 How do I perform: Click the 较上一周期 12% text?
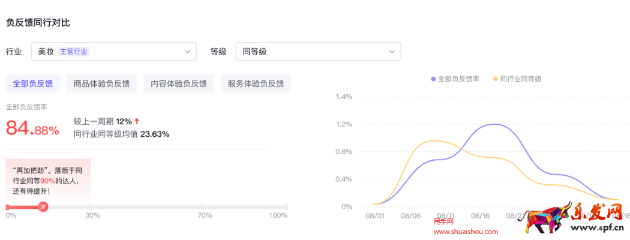click(x=103, y=121)
